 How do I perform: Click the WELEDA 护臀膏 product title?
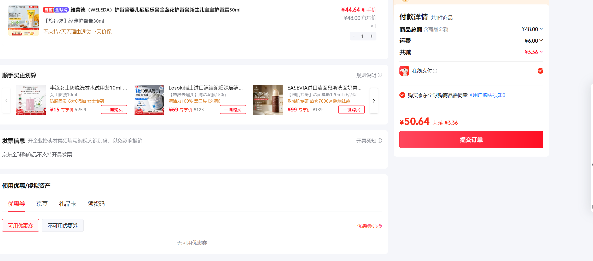155,10
